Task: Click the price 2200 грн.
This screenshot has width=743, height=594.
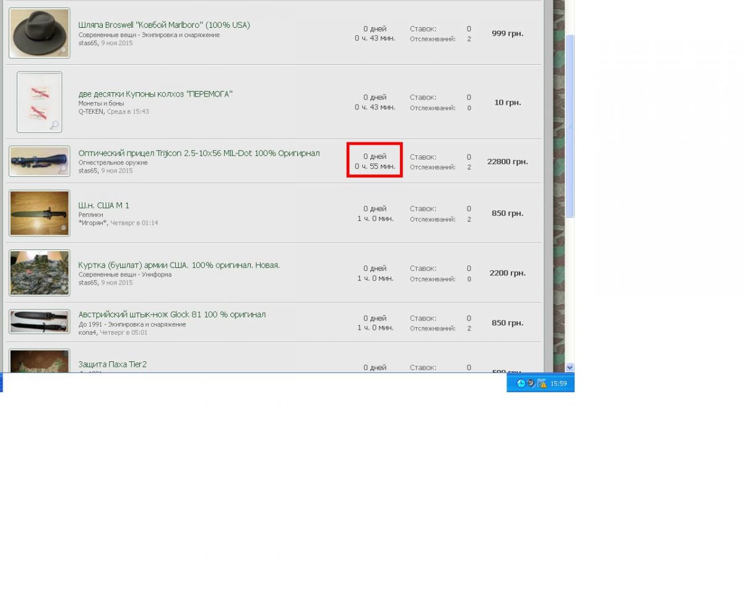Action: 507,273
